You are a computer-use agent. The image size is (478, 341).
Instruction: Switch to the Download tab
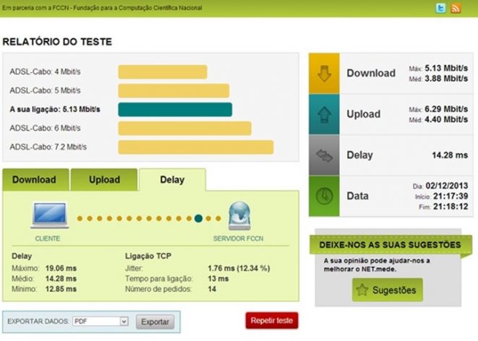(x=35, y=180)
